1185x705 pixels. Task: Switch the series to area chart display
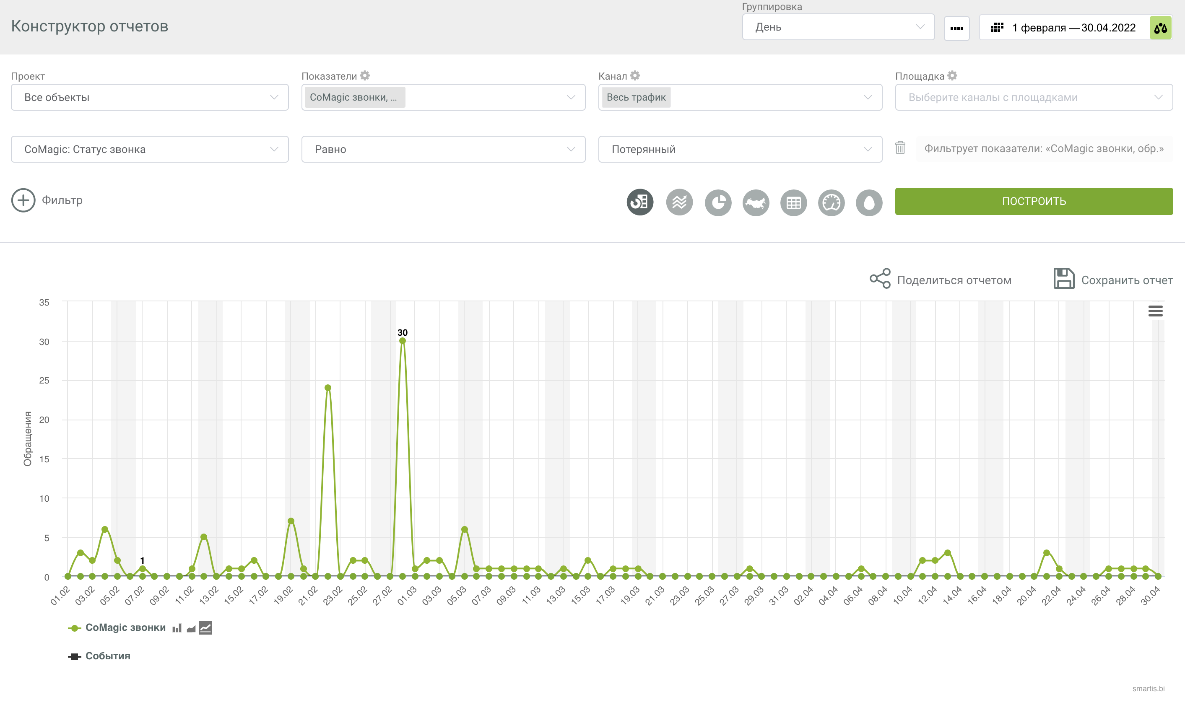(191, 628)
